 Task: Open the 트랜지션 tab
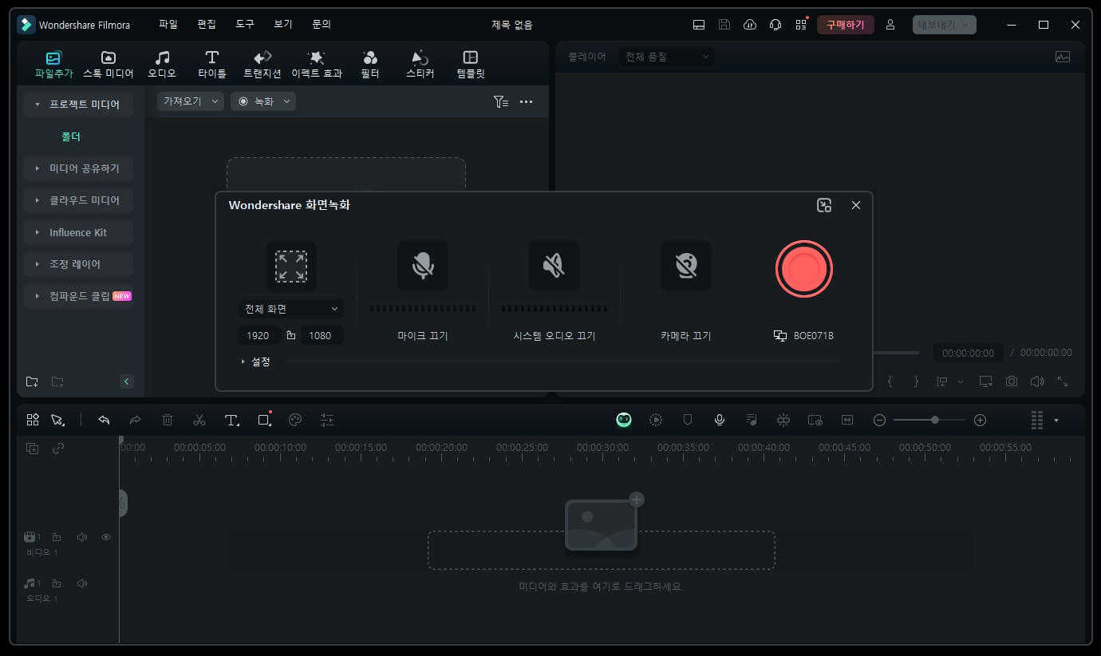coord(262,65)
